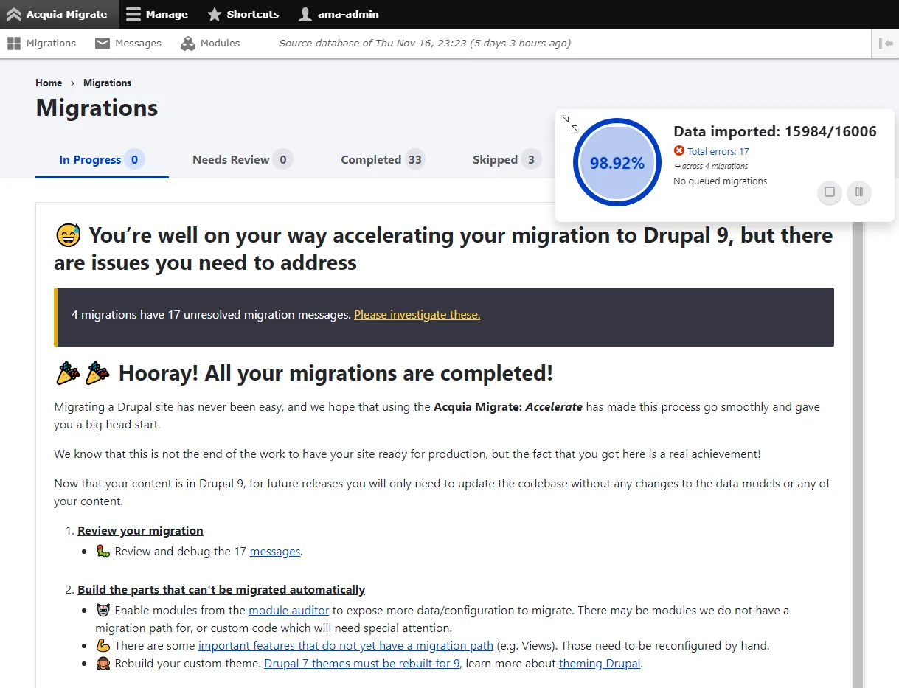Image resolution: width=899 pixels, height=688 pixels.
Task: Pause the migration using the pause button
Action: pyautogui.click(x=858, y=192)
